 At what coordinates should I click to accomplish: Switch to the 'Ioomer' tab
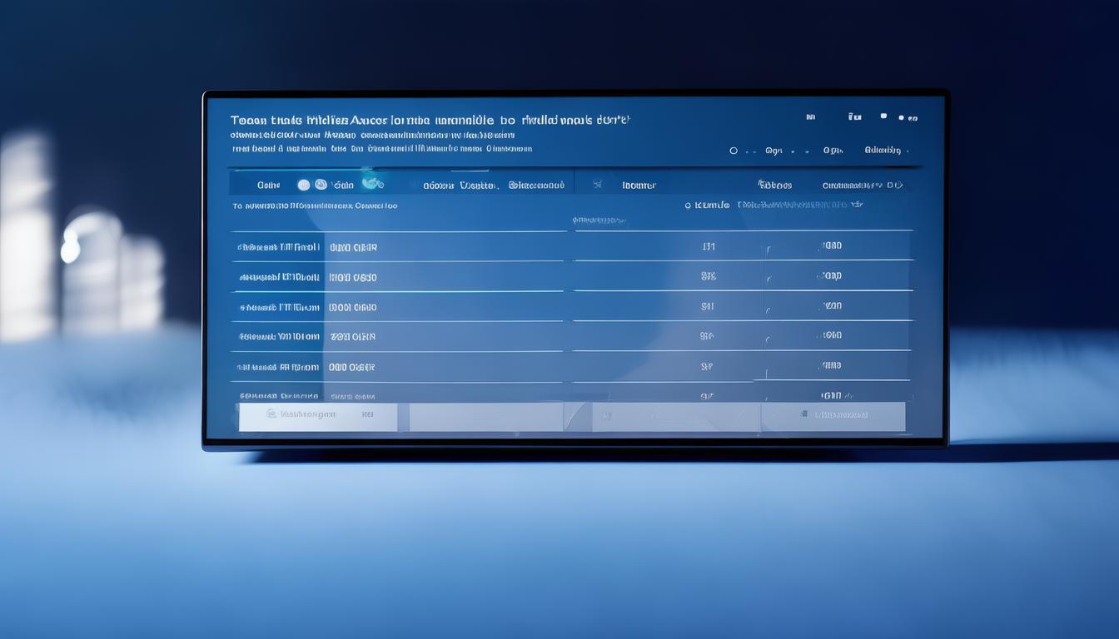point(639,186)
